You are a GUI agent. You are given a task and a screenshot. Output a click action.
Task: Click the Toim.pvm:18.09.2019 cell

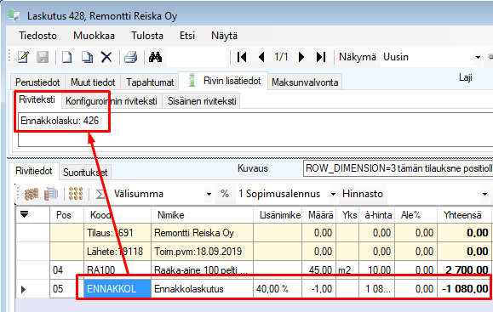pyautogui.click(x=202, y=252)
